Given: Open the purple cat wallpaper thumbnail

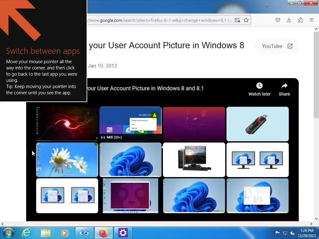Looking at the screenshot, I should (x=194, y=124).
